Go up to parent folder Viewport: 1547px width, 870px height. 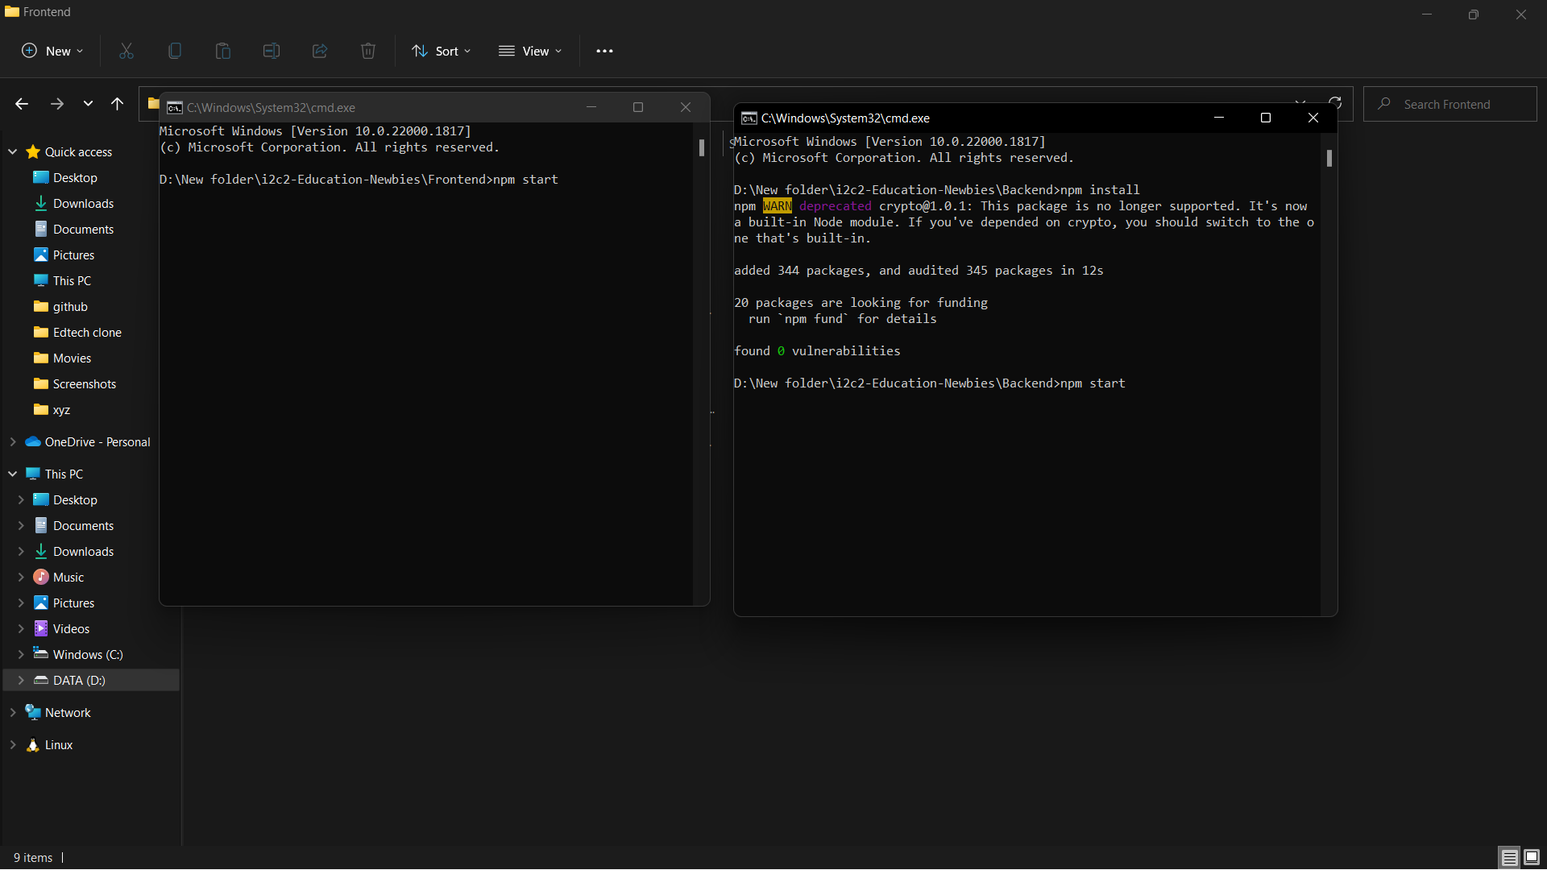click(x=118, y=104)
